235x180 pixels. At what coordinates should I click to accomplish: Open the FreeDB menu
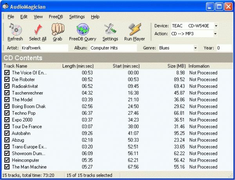coord(56,17)
